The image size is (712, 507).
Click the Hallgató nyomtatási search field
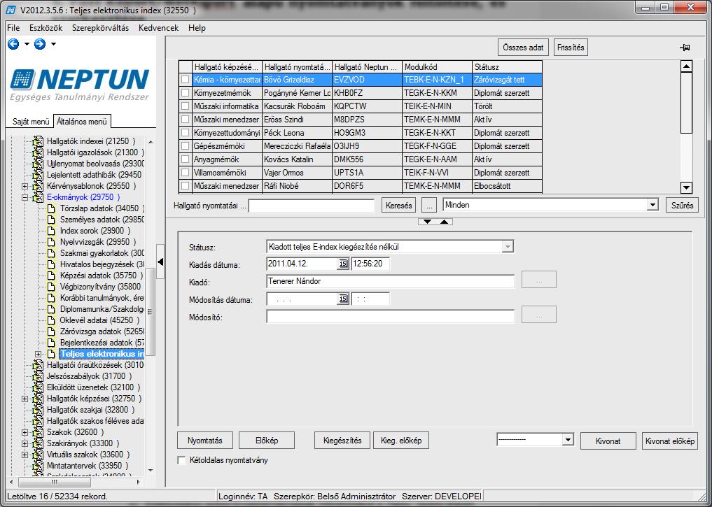coord(312,206)
